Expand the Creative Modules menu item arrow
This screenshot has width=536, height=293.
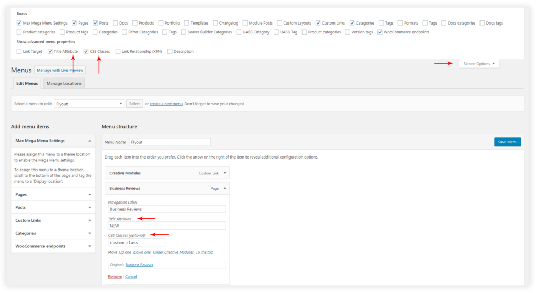tap(225, 173)
